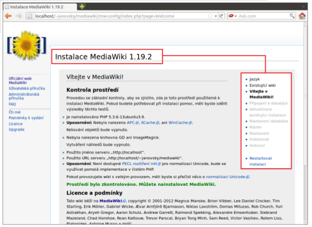This screenshot has width=312, height=227.
Task: Click the search magnifier icon
Action: click(292, 16)
